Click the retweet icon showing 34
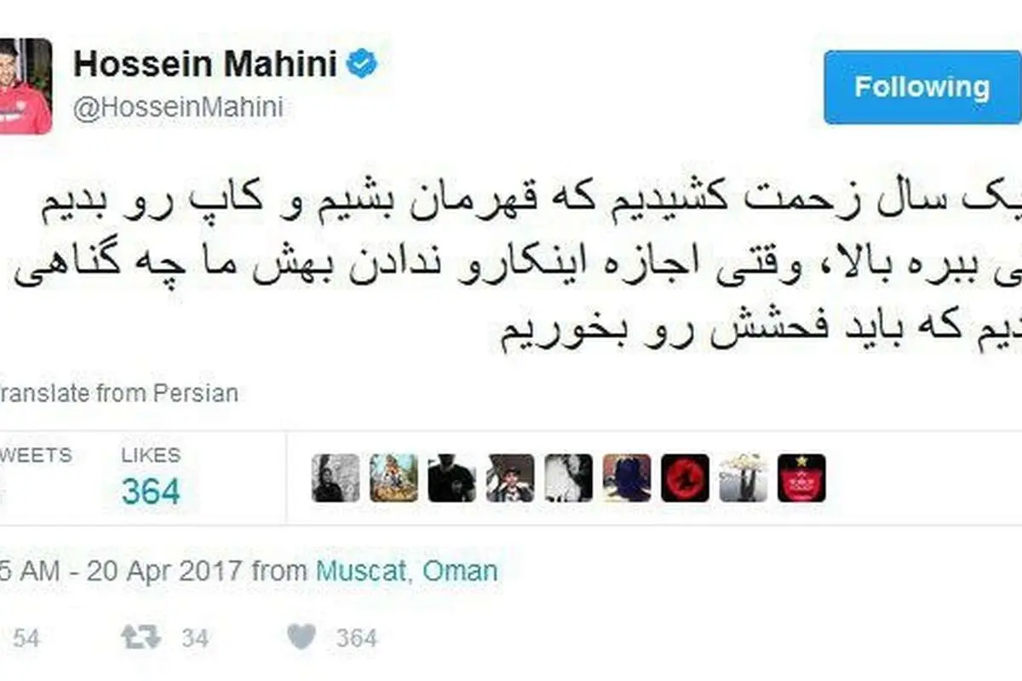Screen dimensions: 1022x681 (x=141, y=638)
